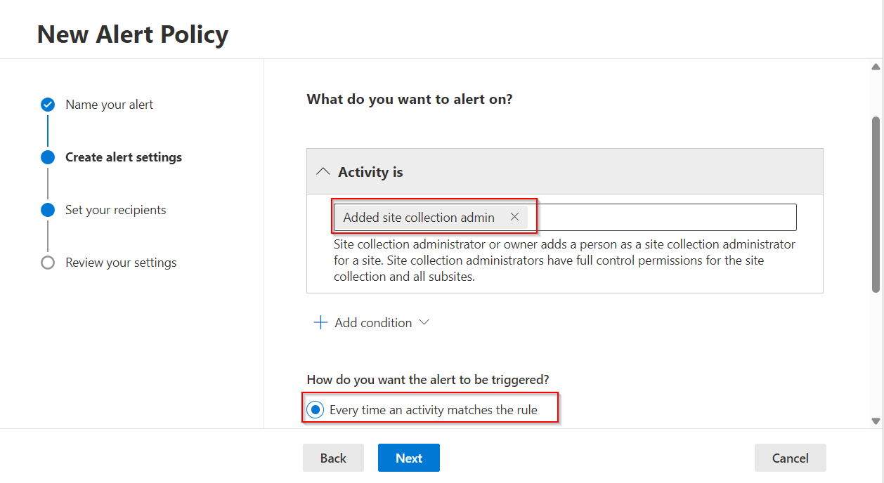Click the plus icon beside Add condition
Viewport: 884px width, 483px height.
320,322
